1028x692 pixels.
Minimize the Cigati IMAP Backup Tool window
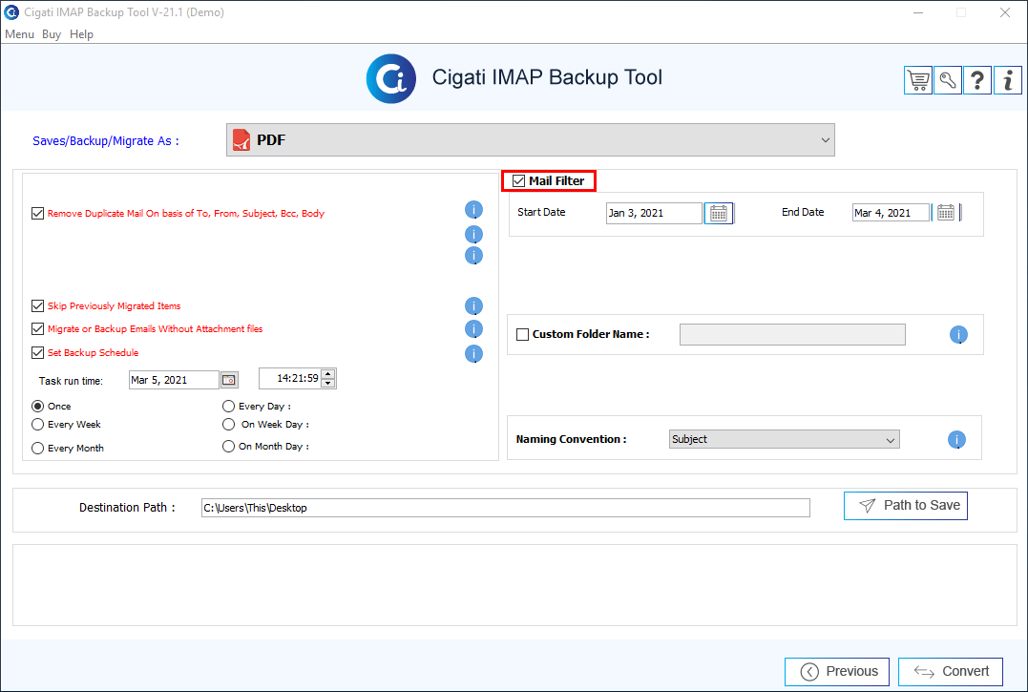tap(918, 12)
